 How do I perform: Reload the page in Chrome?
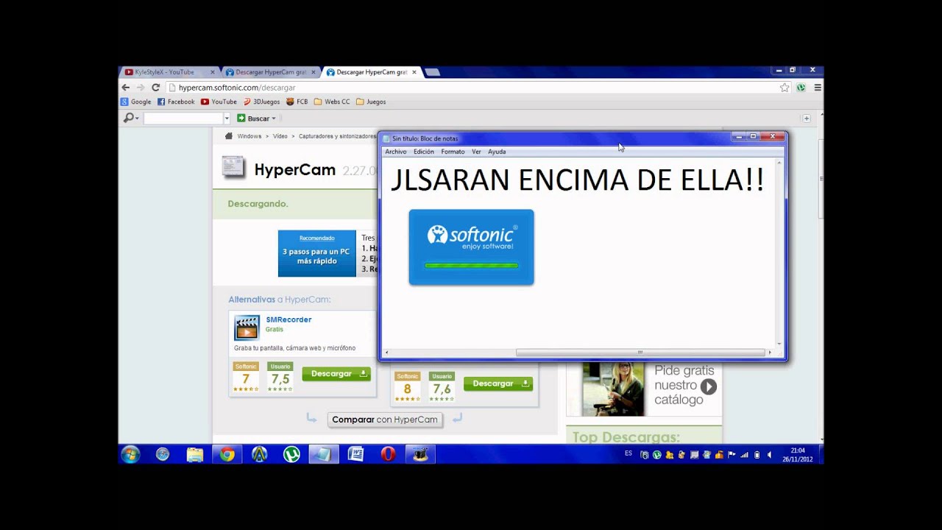coord(155,87)
